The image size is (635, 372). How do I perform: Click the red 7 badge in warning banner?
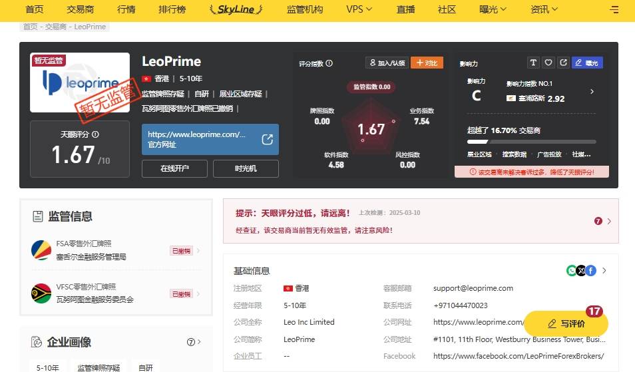[x=598, y=221]
